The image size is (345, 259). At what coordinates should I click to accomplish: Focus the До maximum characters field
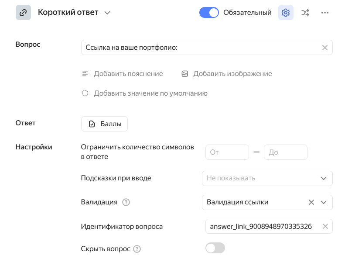285,152
